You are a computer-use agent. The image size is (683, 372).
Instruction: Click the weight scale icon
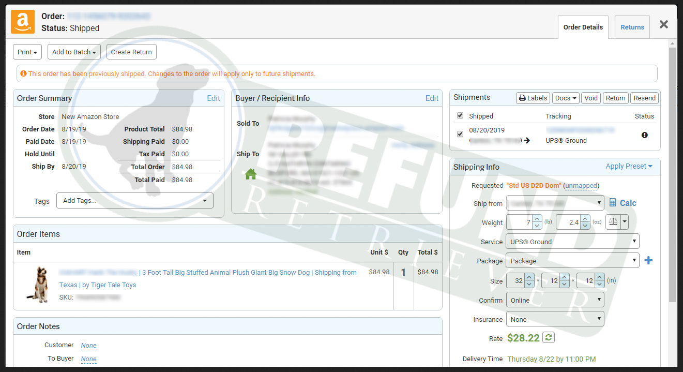613,222
